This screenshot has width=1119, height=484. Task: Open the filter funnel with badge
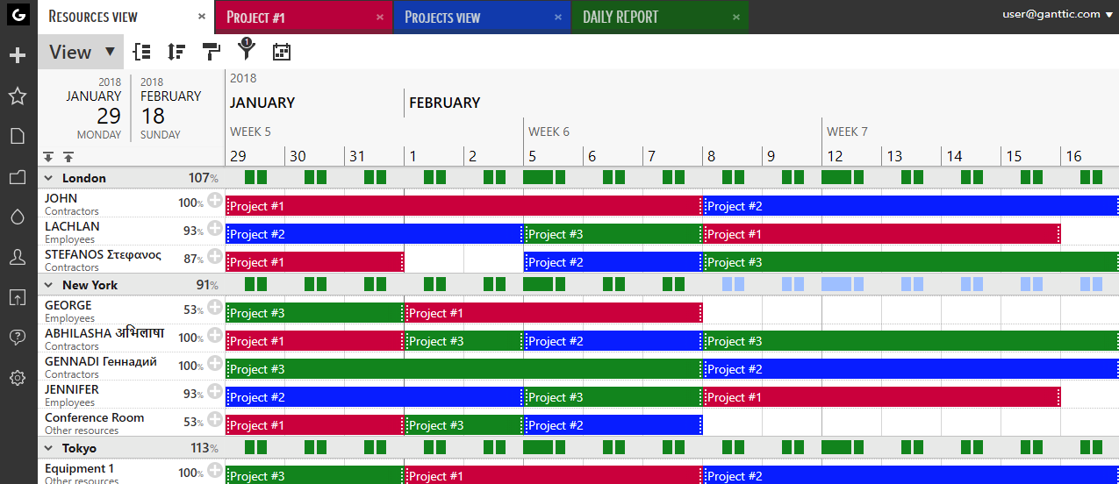click(246, 50)
